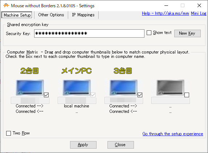This screenshot has height=153, width=208.
Task: Enable the fourth empty computer checkbox
Action: click(x=187, y=95)
